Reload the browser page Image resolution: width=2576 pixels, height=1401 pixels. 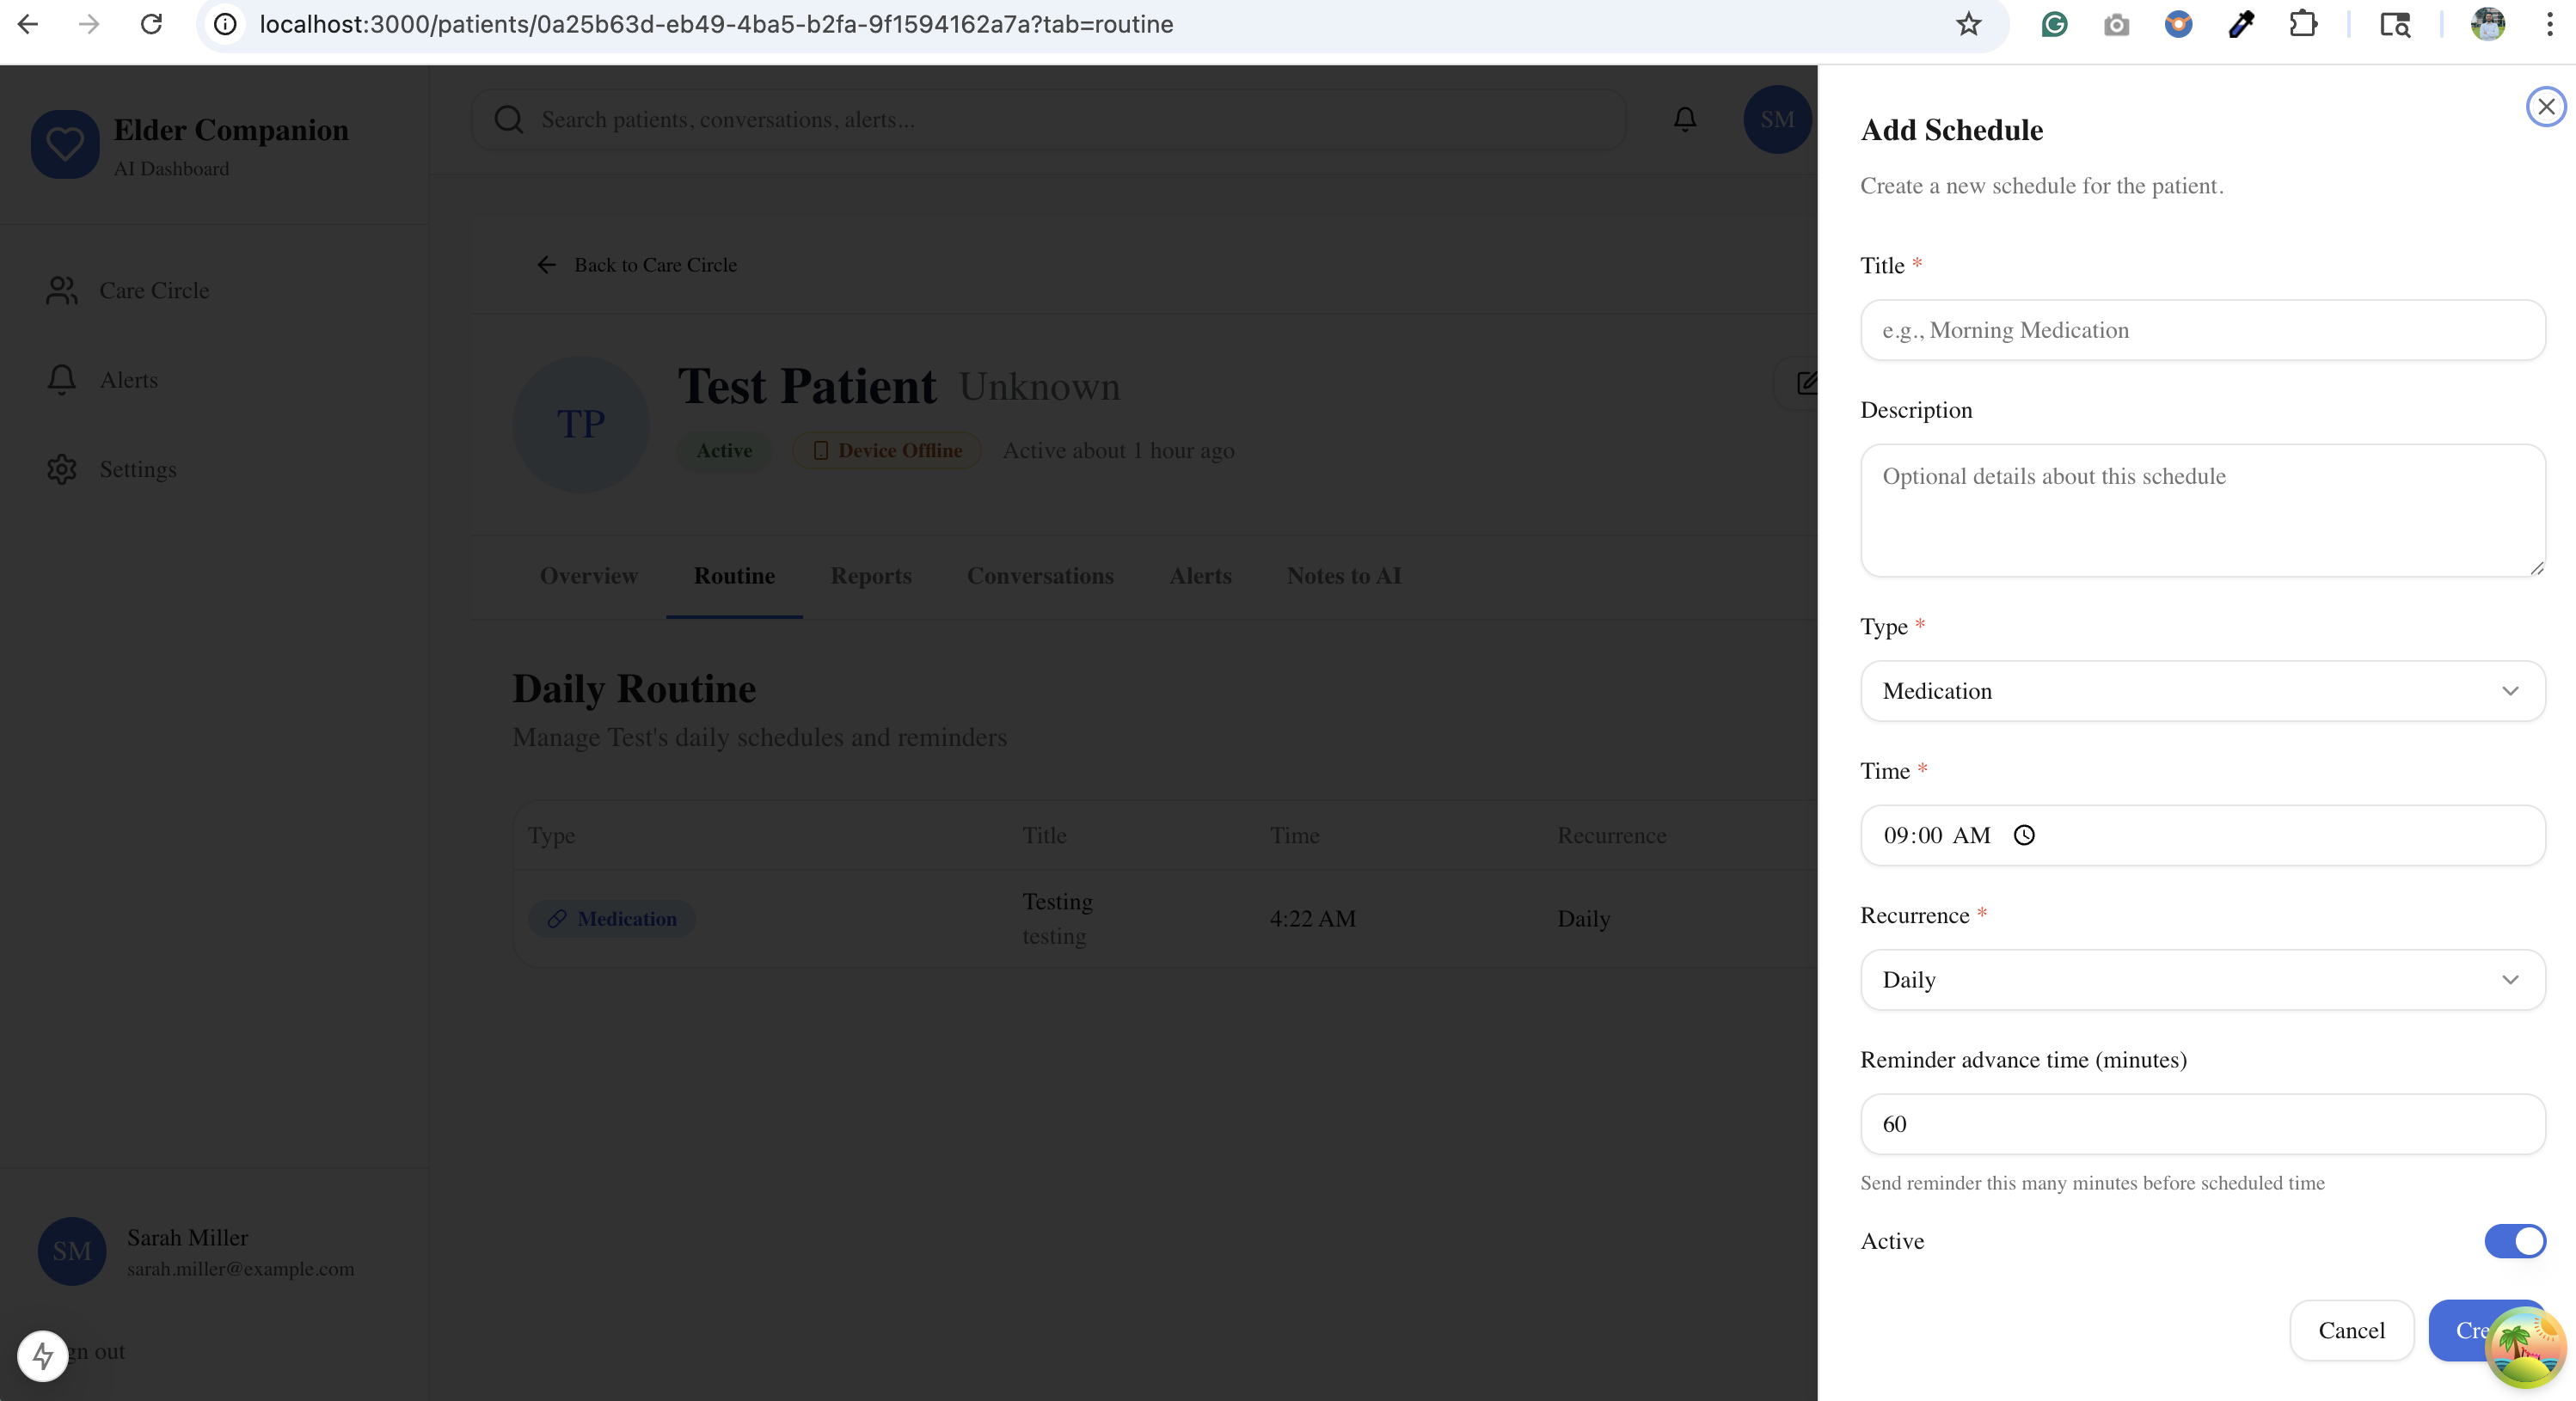pyautogui.click(x=151, y=24)
